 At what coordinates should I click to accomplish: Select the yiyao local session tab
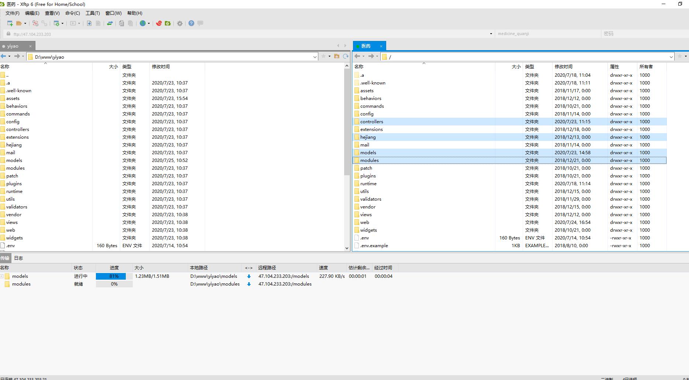[13, 46]
